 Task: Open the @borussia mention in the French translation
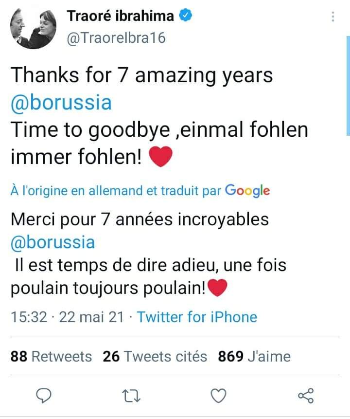[52, 242]
